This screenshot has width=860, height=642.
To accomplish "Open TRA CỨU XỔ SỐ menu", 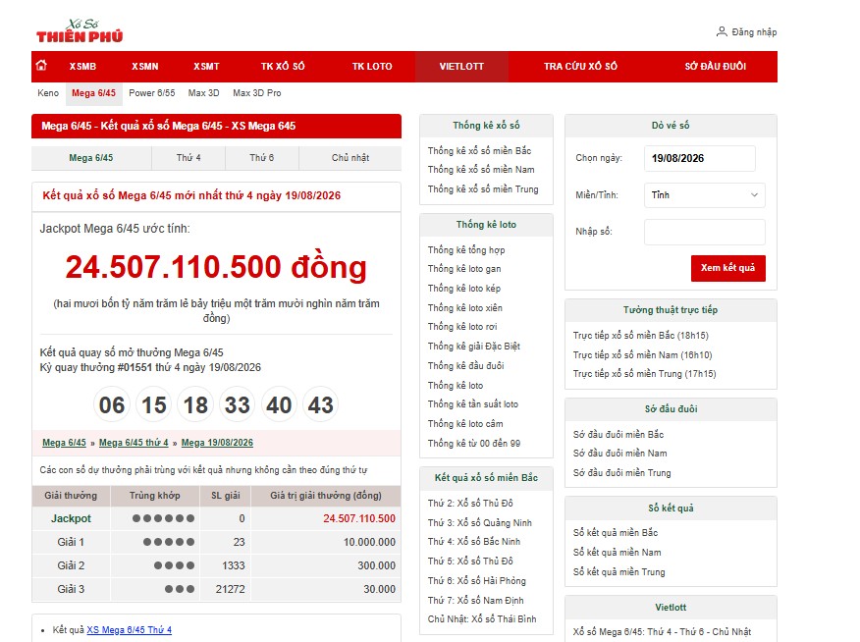I will pyautogui.click(x=580, y=67).
